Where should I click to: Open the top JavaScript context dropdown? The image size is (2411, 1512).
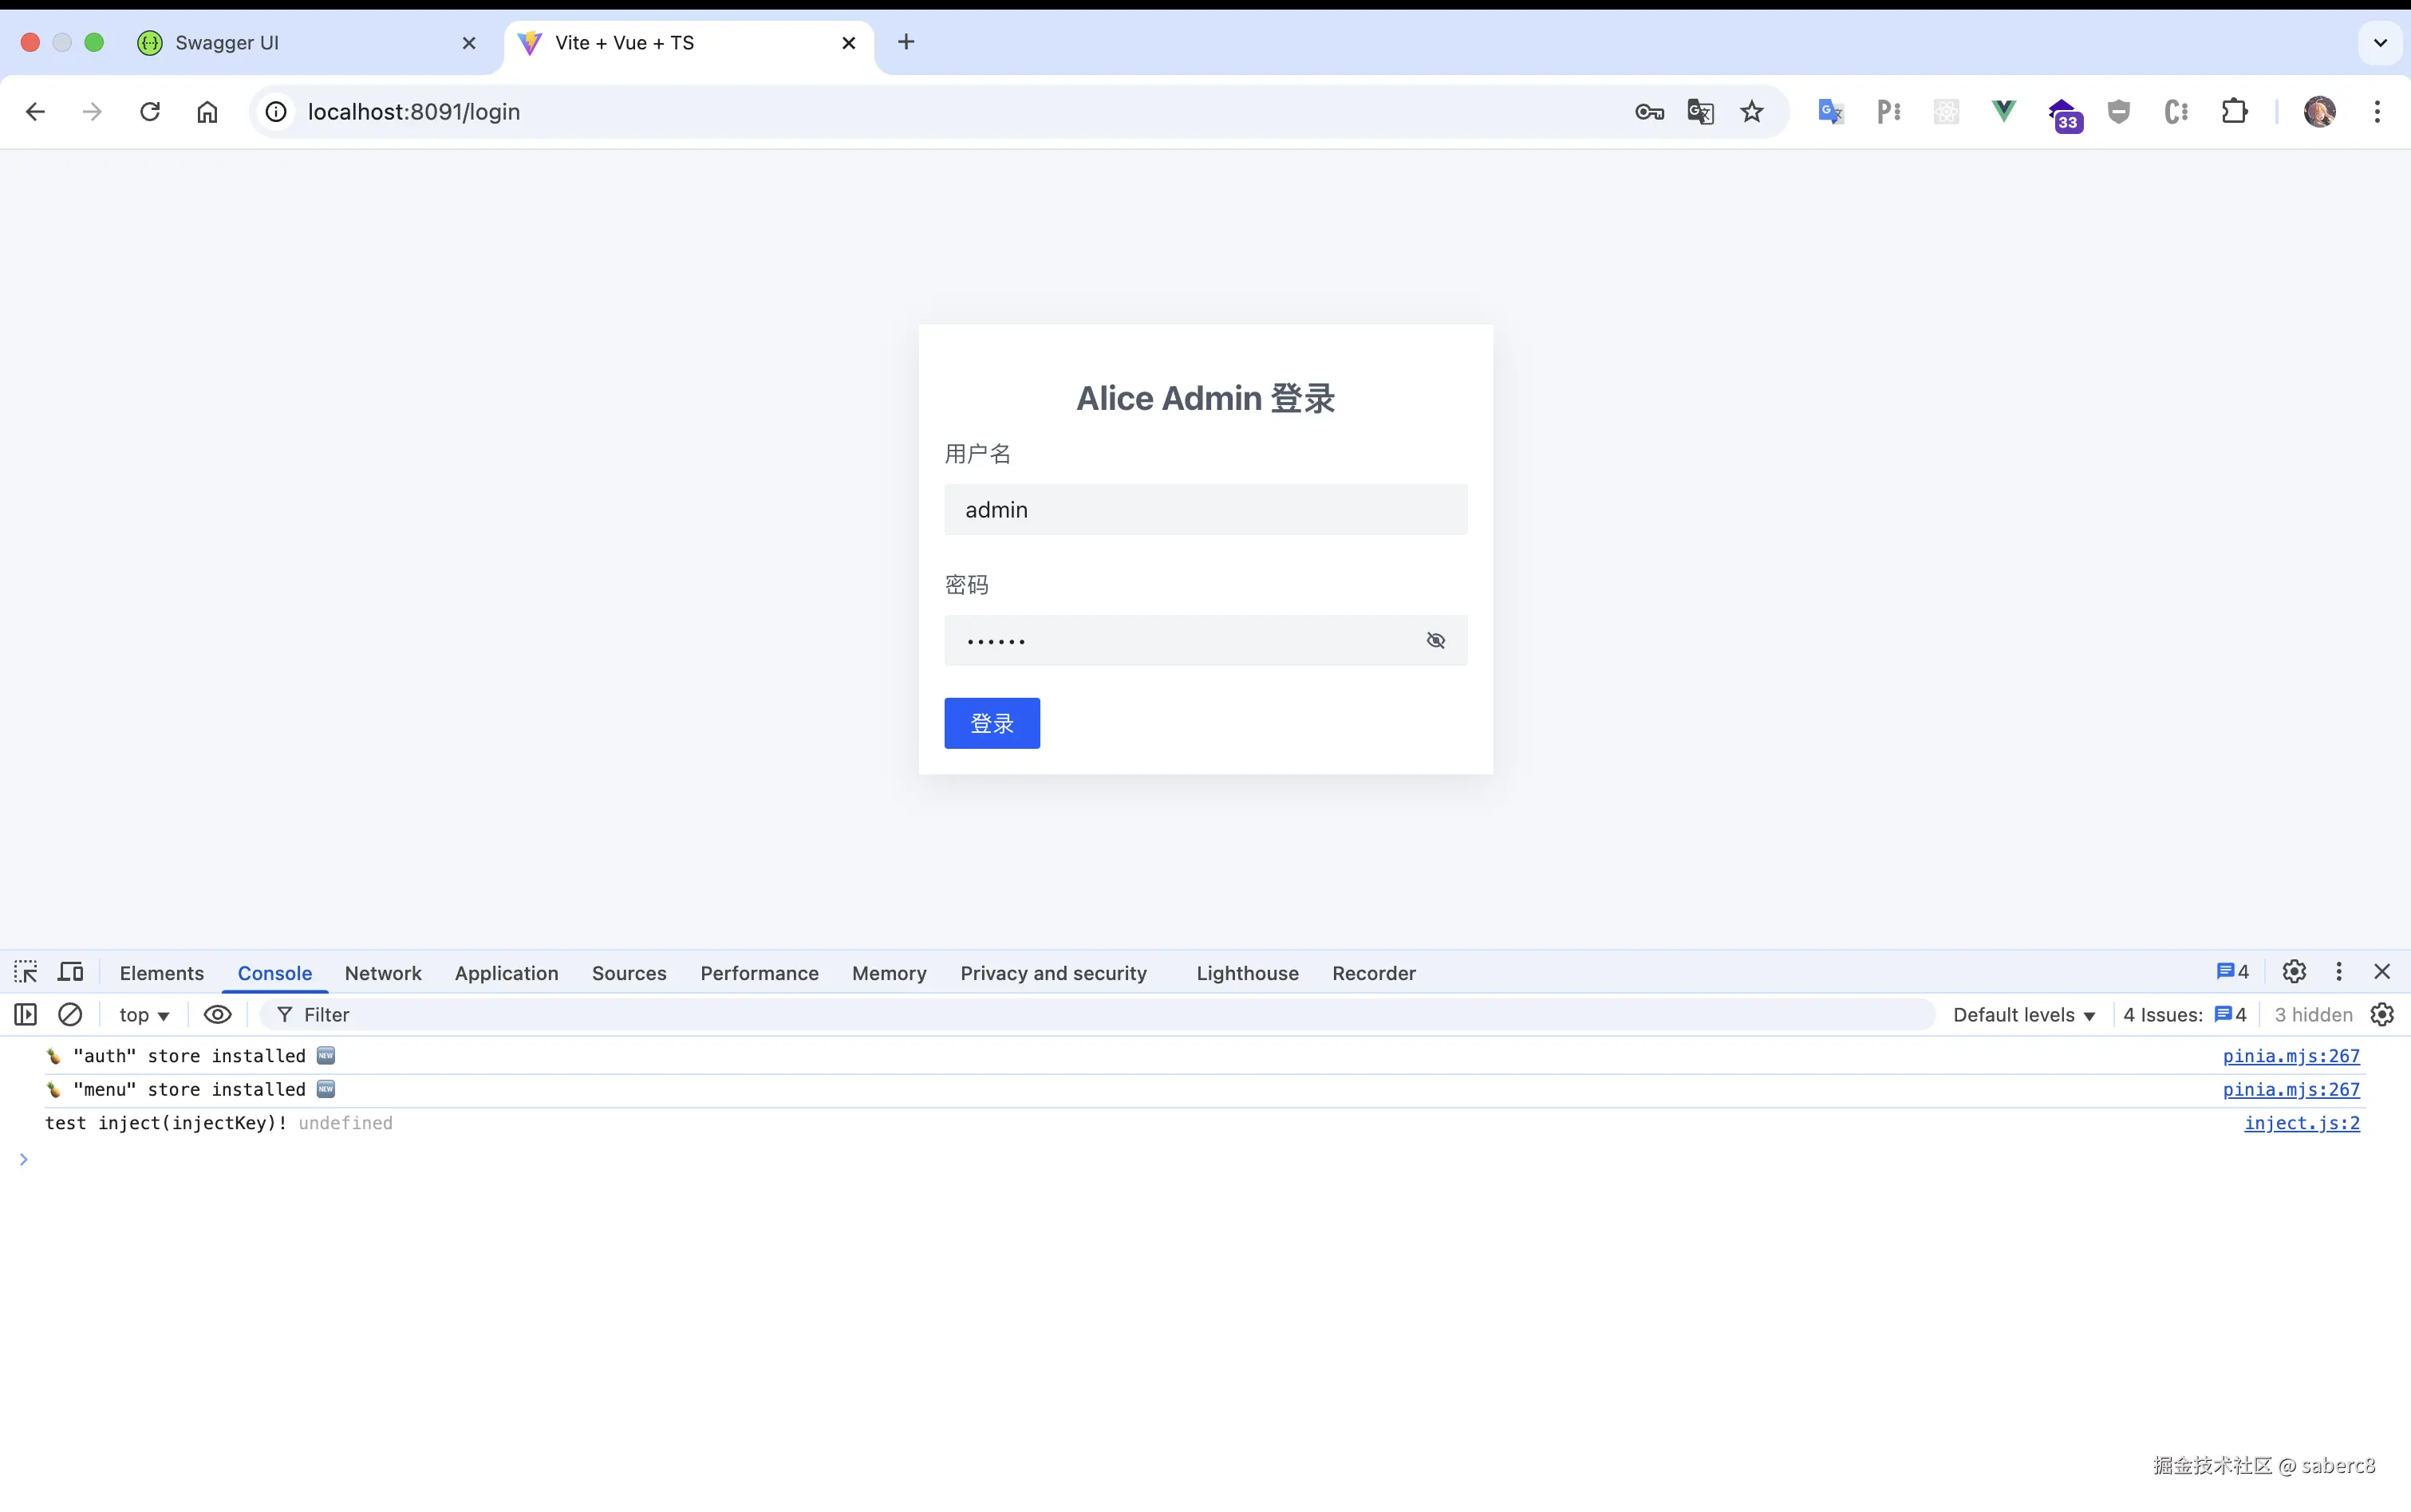(144, 1014)
